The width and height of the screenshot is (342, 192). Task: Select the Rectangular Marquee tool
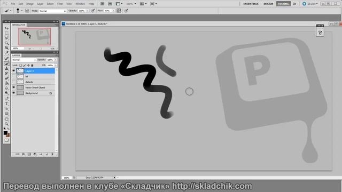(6, 33)
